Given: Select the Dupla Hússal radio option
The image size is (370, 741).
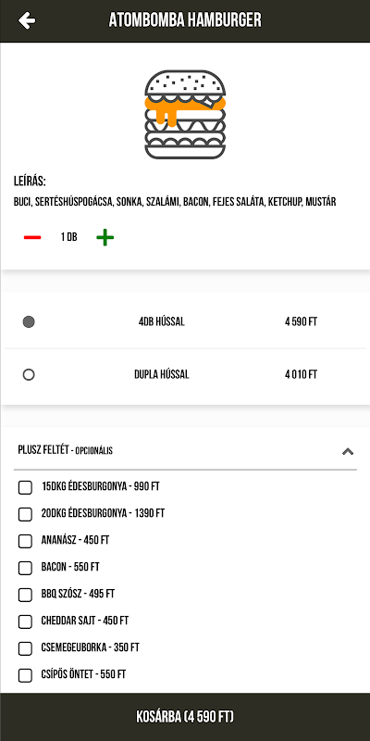Looking at the screenshot, I should click(x=29, y=375).
